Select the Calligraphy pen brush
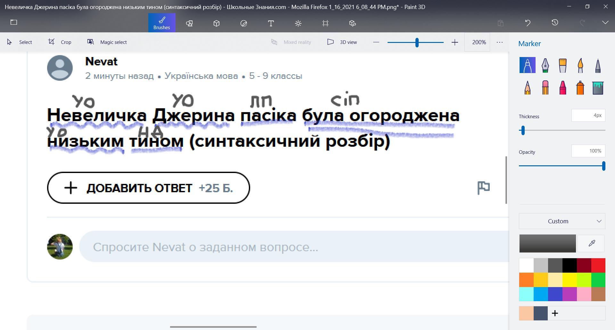The height and width of the screenshot is (330, 615). pyautogui.click(x=545, y=65)
